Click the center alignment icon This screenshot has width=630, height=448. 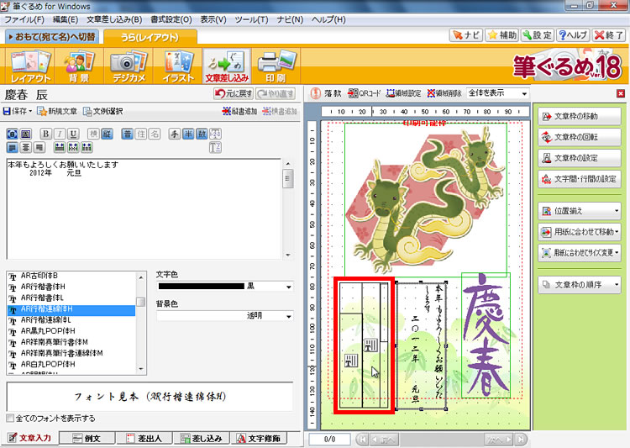pos(26,148)
